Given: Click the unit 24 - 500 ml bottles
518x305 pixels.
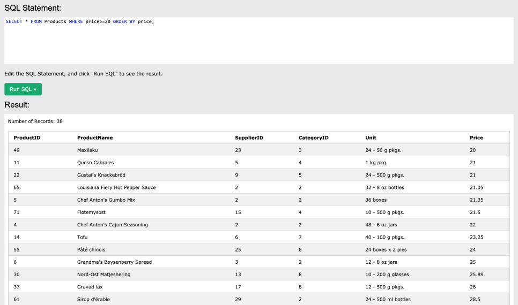Looking at the screenshot, I should 388,300.
